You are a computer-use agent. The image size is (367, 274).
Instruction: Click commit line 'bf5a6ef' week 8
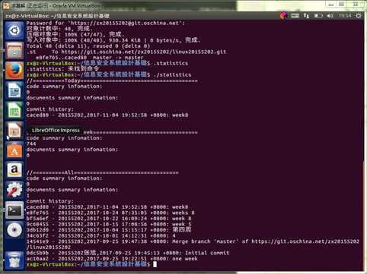click(x=109, y=219)
